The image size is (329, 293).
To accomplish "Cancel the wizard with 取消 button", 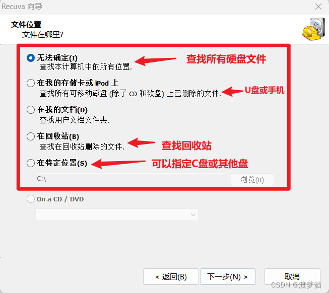I will click(x=292, y=277).
